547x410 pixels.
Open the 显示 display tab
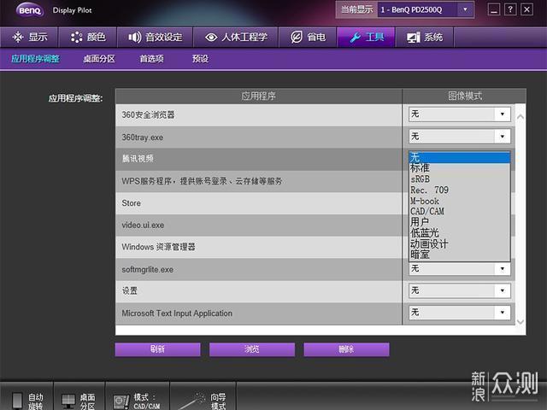(x=29, y=37)
